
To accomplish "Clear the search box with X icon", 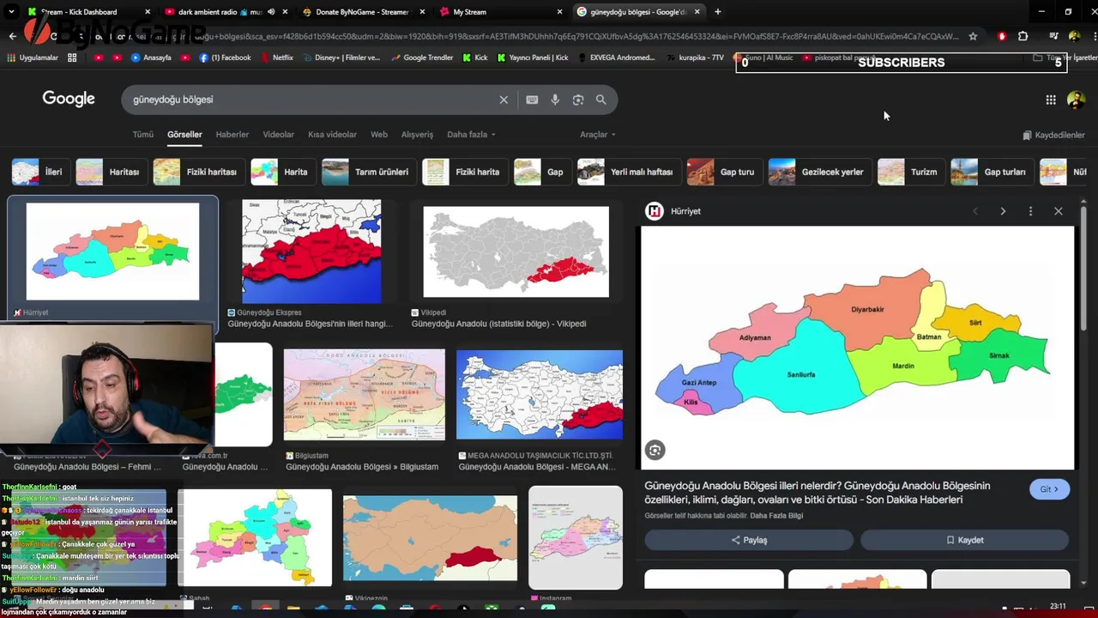I will point(504,100).
